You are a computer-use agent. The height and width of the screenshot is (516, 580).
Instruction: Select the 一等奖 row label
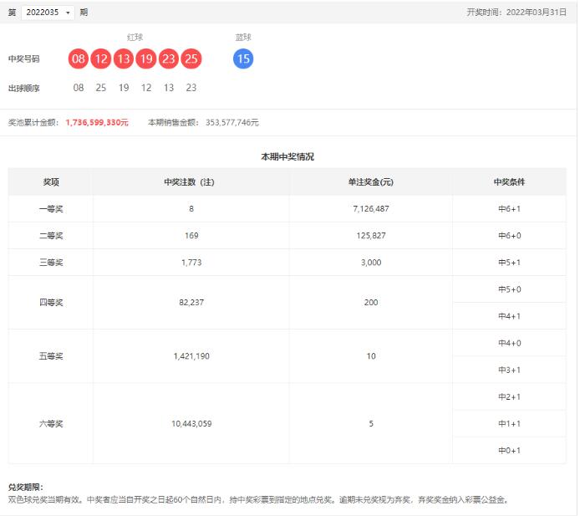coord(51,209)
